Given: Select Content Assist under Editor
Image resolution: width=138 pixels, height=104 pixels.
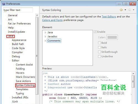Looking at the screenshot, I should coord(24,65).
